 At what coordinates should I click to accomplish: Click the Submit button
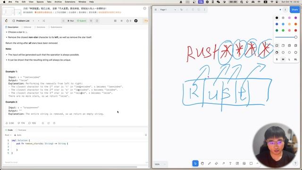(82, 21)
